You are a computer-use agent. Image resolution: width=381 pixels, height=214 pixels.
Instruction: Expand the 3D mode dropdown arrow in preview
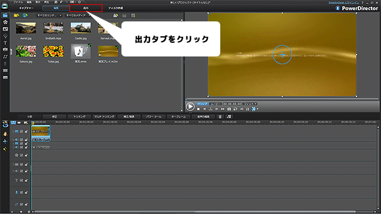tap(258, 109)
